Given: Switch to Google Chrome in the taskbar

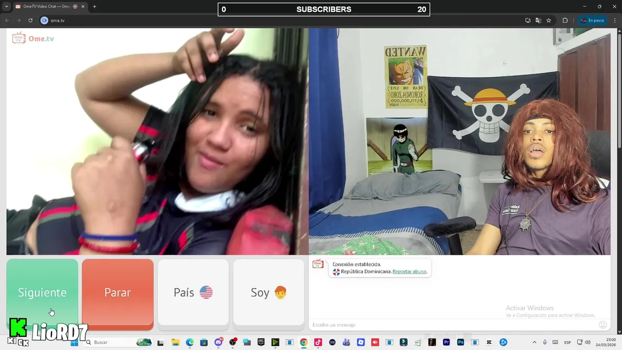Looking at the screenshot, I should pos(304,342).
